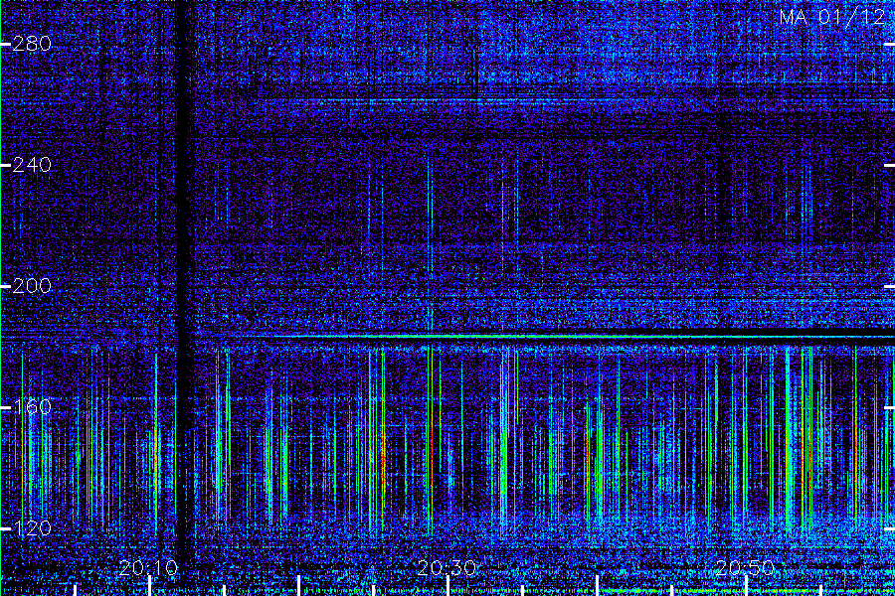Click the 200 frequency axis label
This screenshot has height=596, width=895.
pos(32,286)
